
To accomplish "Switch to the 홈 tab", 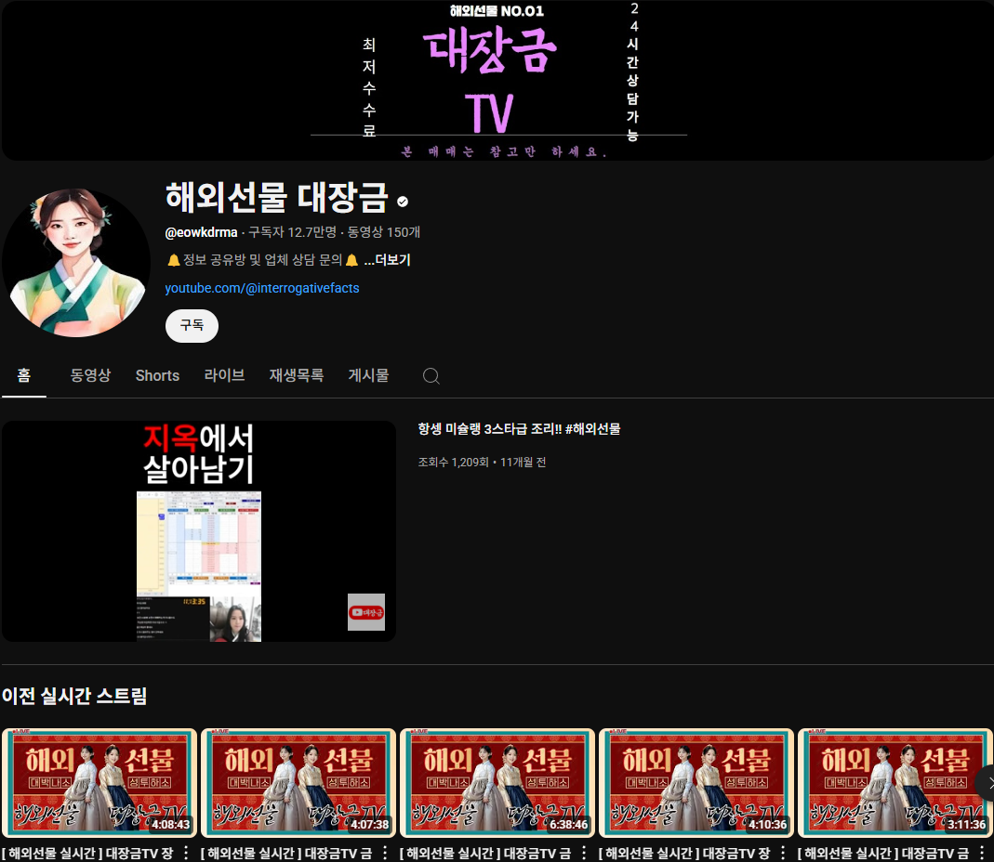I will [24, 375].
